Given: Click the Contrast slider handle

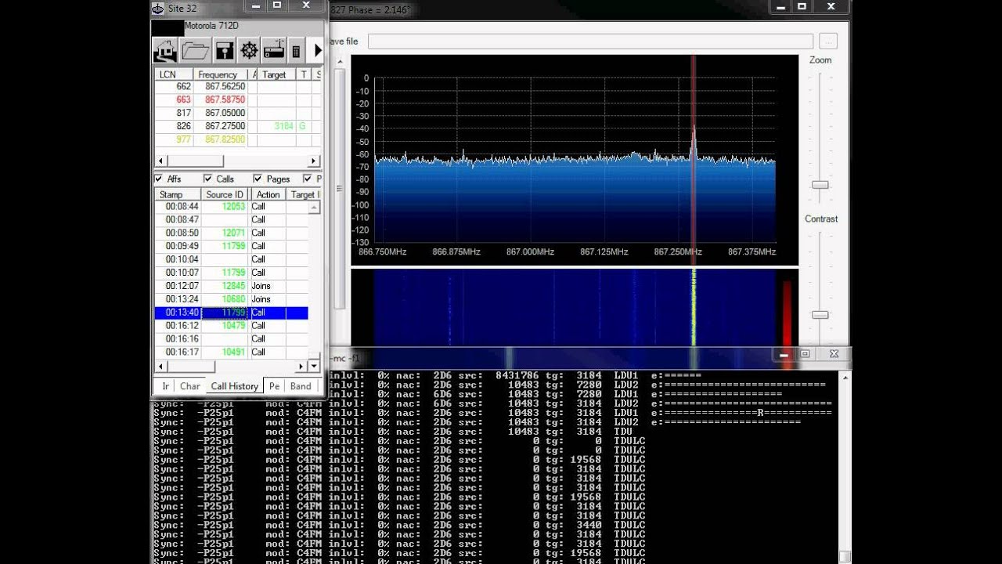Looking at the screenshot, I should click(x=820, y=315).
